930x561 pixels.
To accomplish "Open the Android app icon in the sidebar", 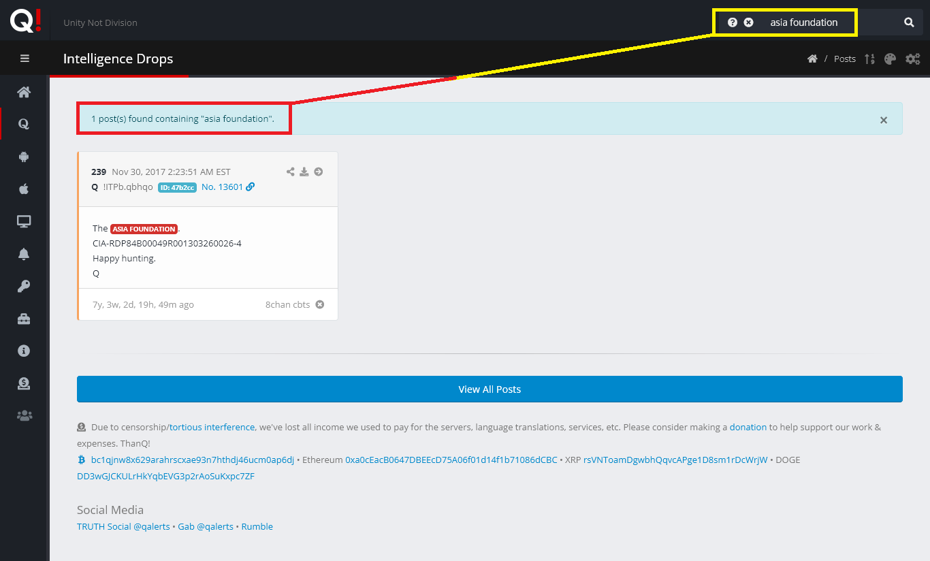I will click(x=24, y=157).
